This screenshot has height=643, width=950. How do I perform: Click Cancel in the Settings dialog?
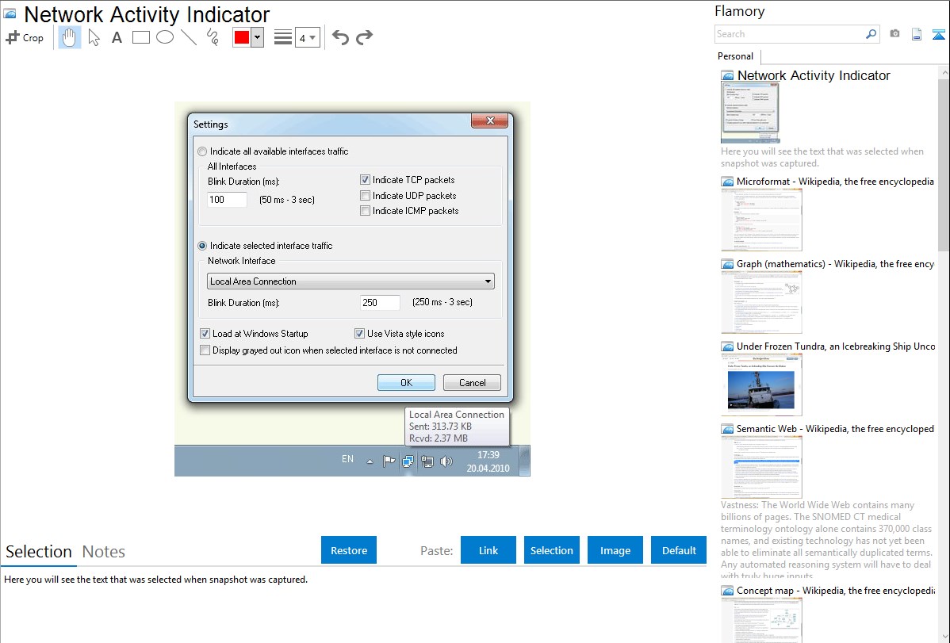(472, 382)
